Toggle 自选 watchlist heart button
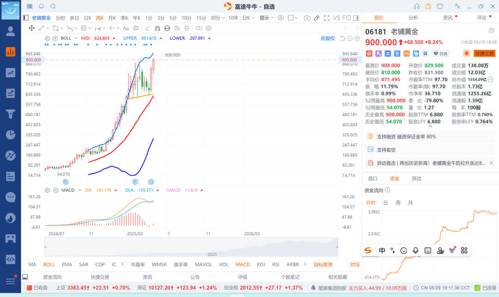The width and height of the screenshot is (499, 297). point(440,54)
